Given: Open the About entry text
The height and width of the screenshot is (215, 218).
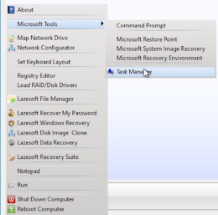Looking at the screenshot, I should point(26,10).
